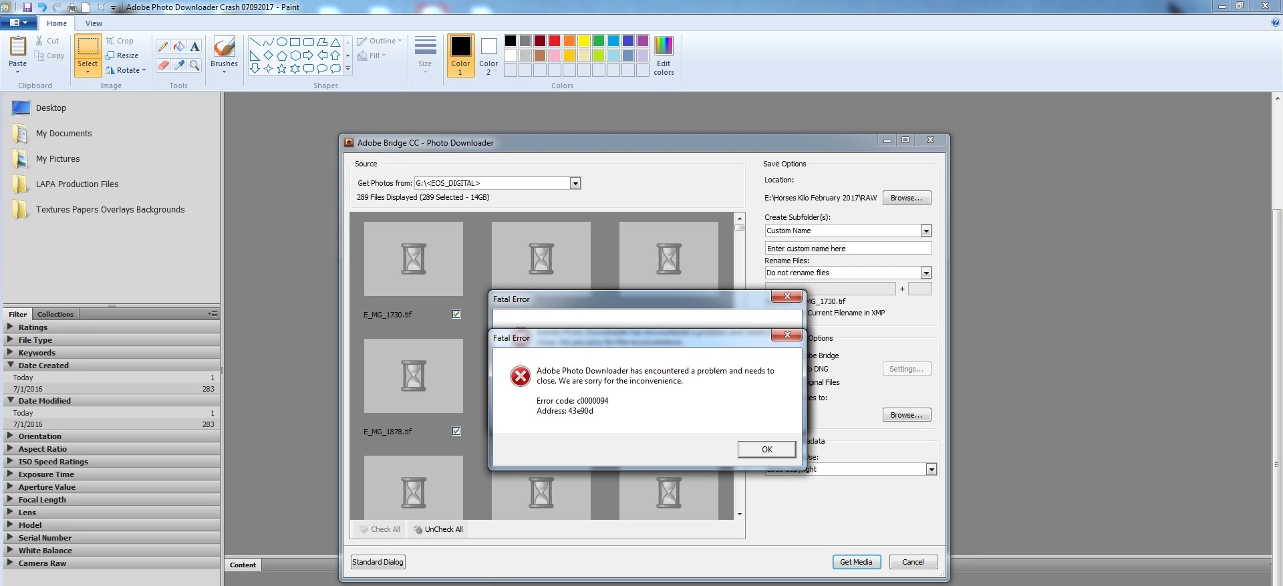Viewport: 1283px width, 586px height.
Task: Select Today row under Date Created
Action: click(x=112, y=378)
